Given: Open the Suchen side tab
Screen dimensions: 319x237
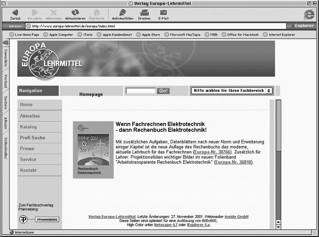Looking at the screenshot, I should tap(5, 103).
